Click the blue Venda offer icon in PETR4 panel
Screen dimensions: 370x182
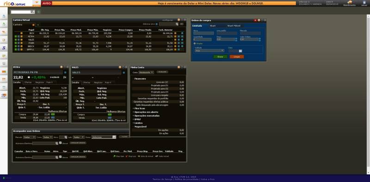tap(53, 117)
